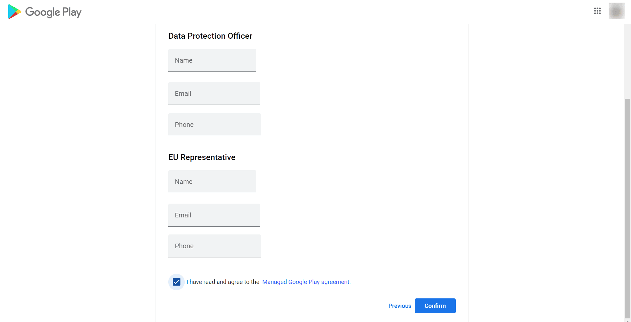Click the Data Protection Officer heading
Image resolution: width=631 pixels, height=322 pixels.
210,36
